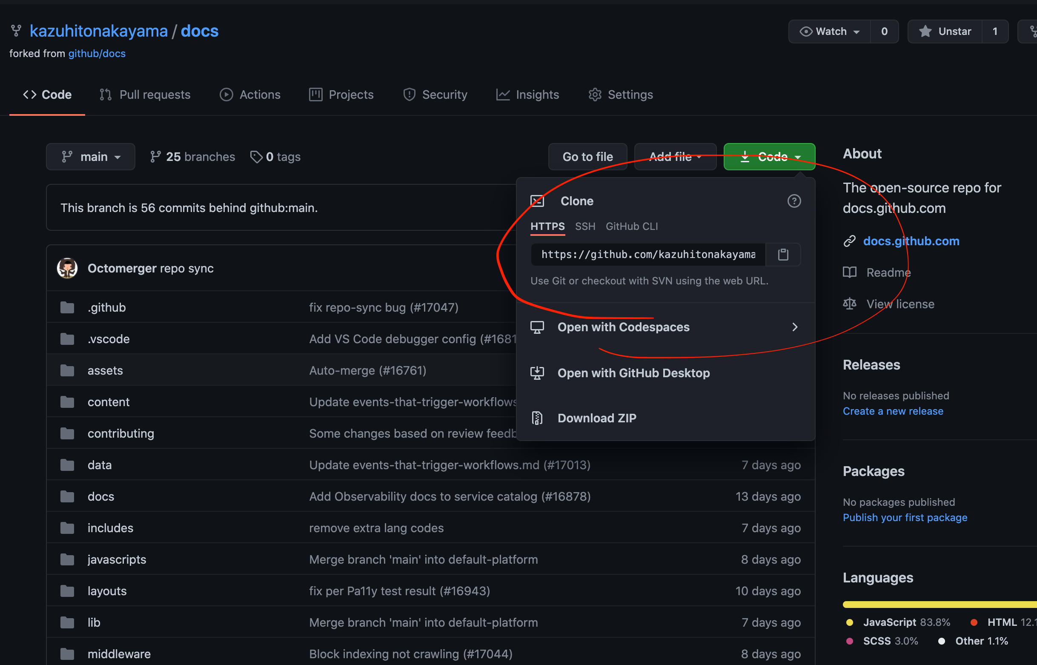Toggle the Unstar button
Image resolution: width=1037 pixels, height=665 pixels.
pyautogui.click(x=945, y=32)
